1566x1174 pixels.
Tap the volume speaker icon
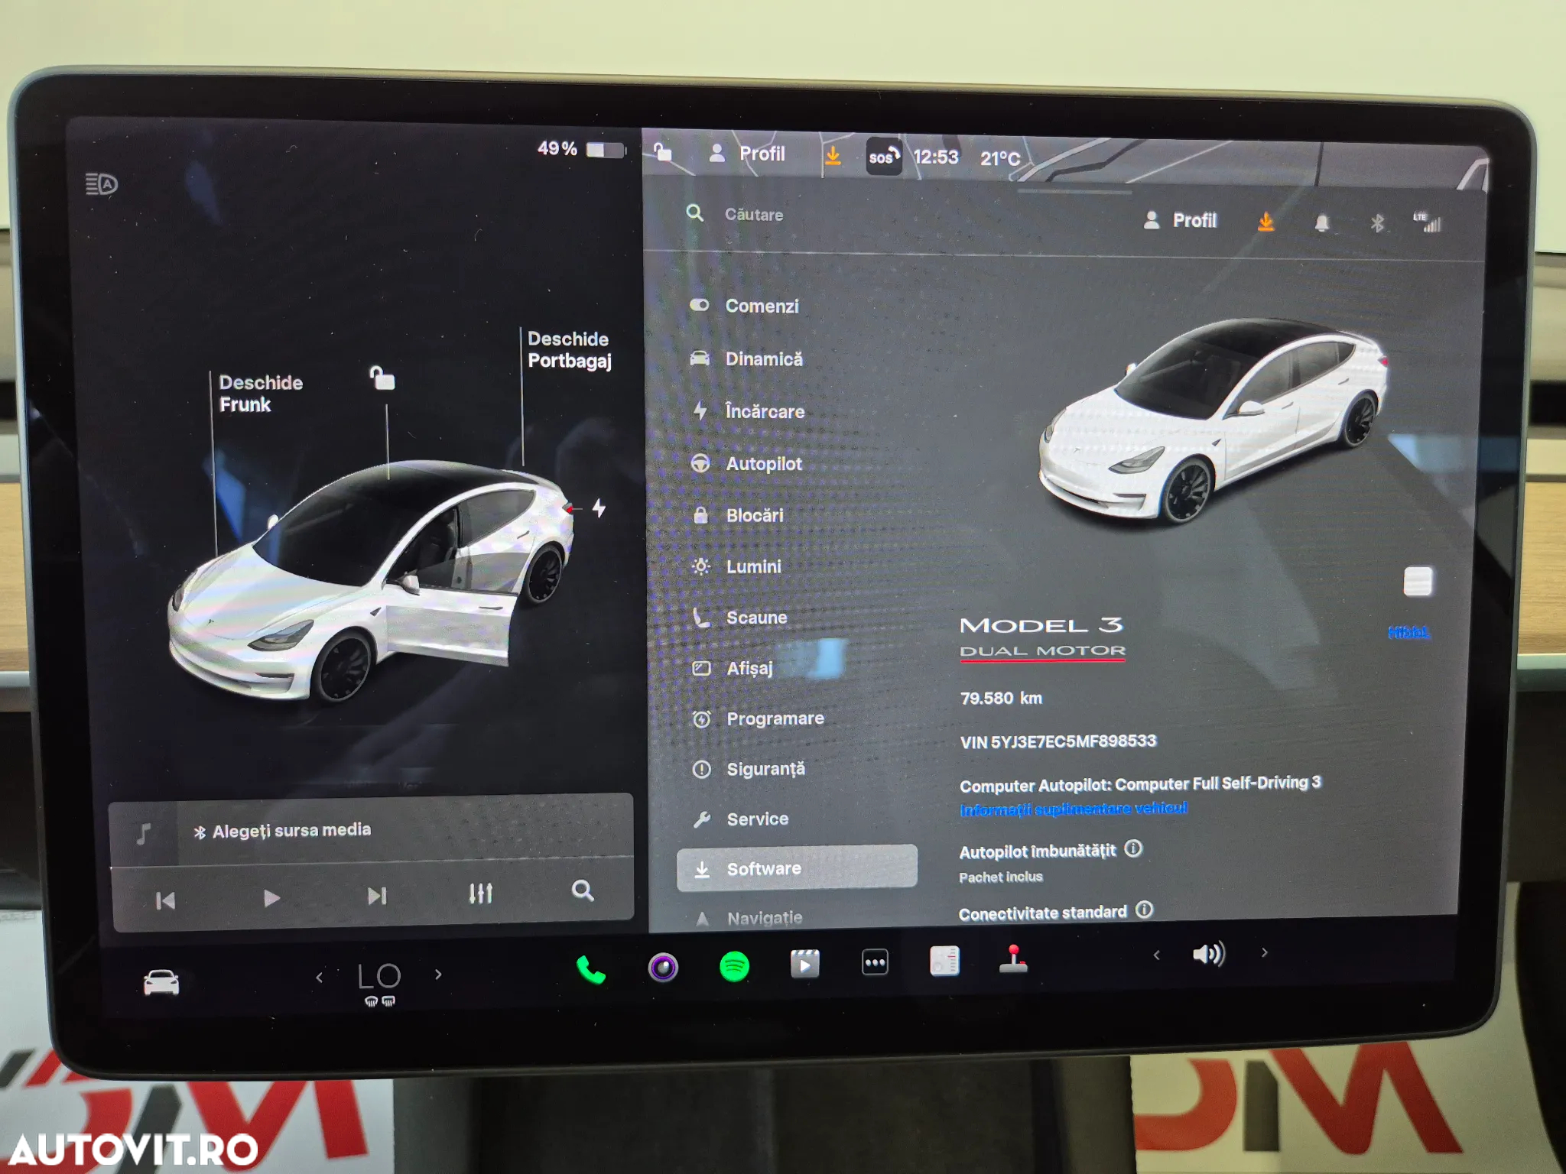click(x=1209, y=953)
